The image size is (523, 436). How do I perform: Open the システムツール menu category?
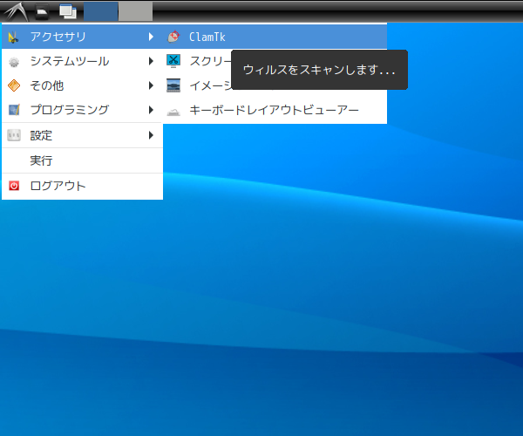(82, 61)
